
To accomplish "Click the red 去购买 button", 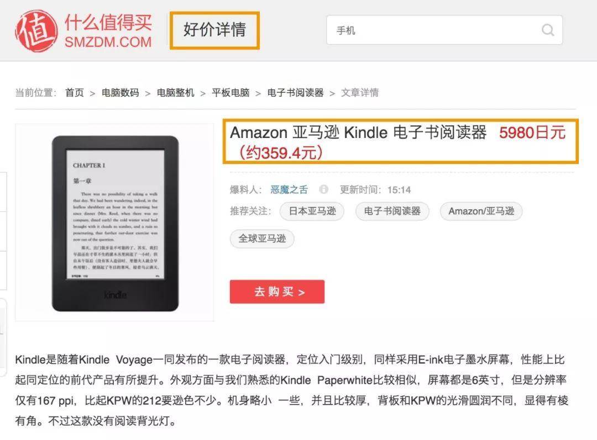I will pyautogui.click(x=277, y=291).
